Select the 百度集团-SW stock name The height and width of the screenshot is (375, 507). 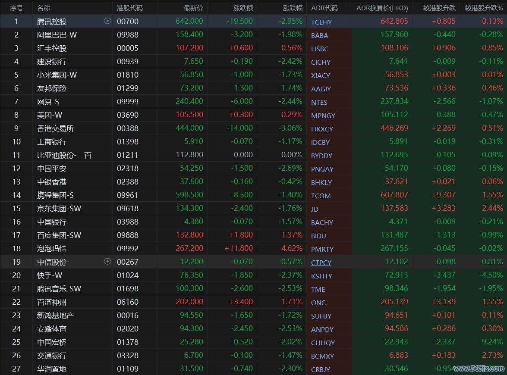coord(59,235)
